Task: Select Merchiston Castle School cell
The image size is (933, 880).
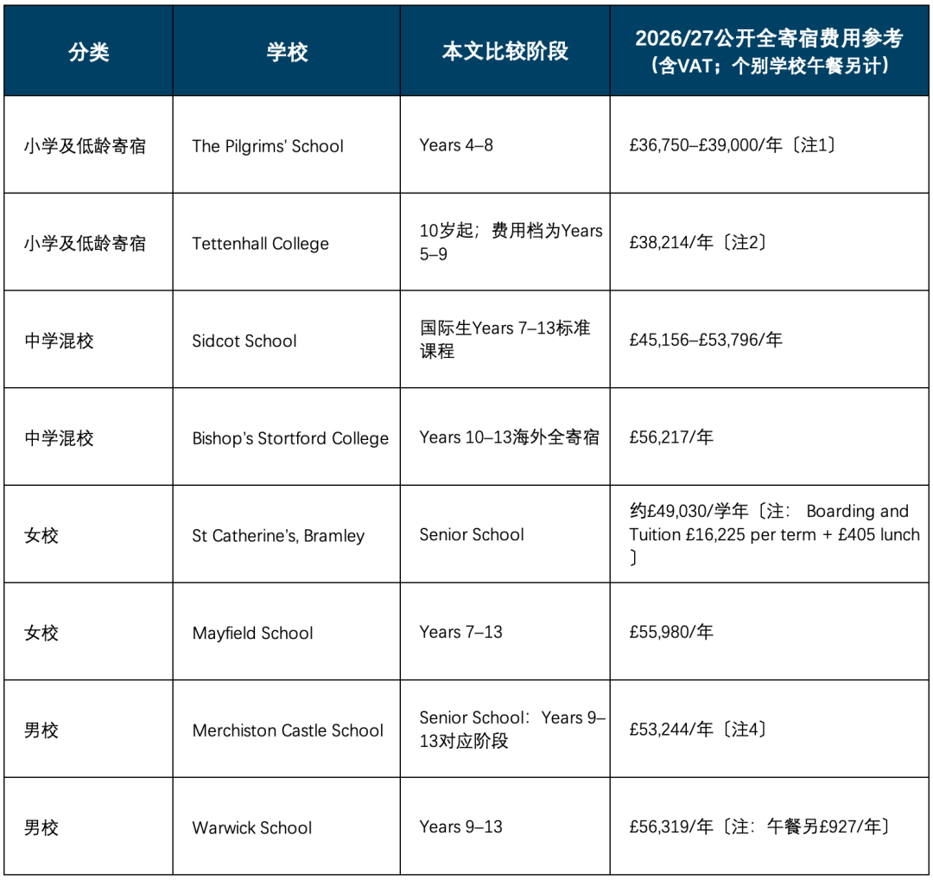Action: [288, 730]
